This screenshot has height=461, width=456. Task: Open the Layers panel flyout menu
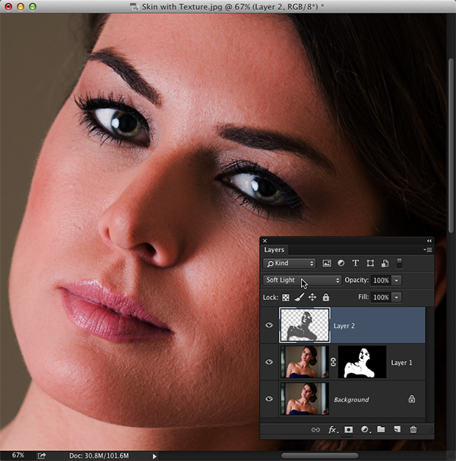pos(427,249)
